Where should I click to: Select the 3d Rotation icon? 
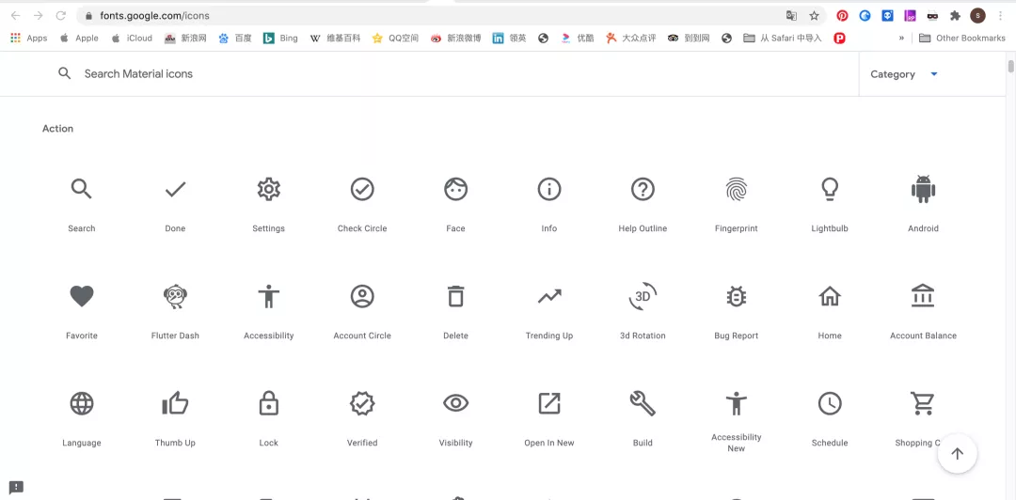643,297
